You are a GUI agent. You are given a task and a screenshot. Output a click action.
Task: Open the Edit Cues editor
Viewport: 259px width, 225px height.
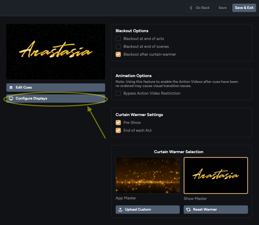coord(56,88)
